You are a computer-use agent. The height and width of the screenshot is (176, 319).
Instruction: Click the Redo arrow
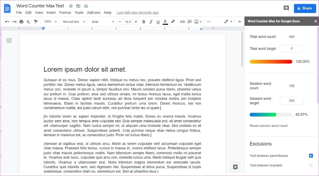[14, 22]
